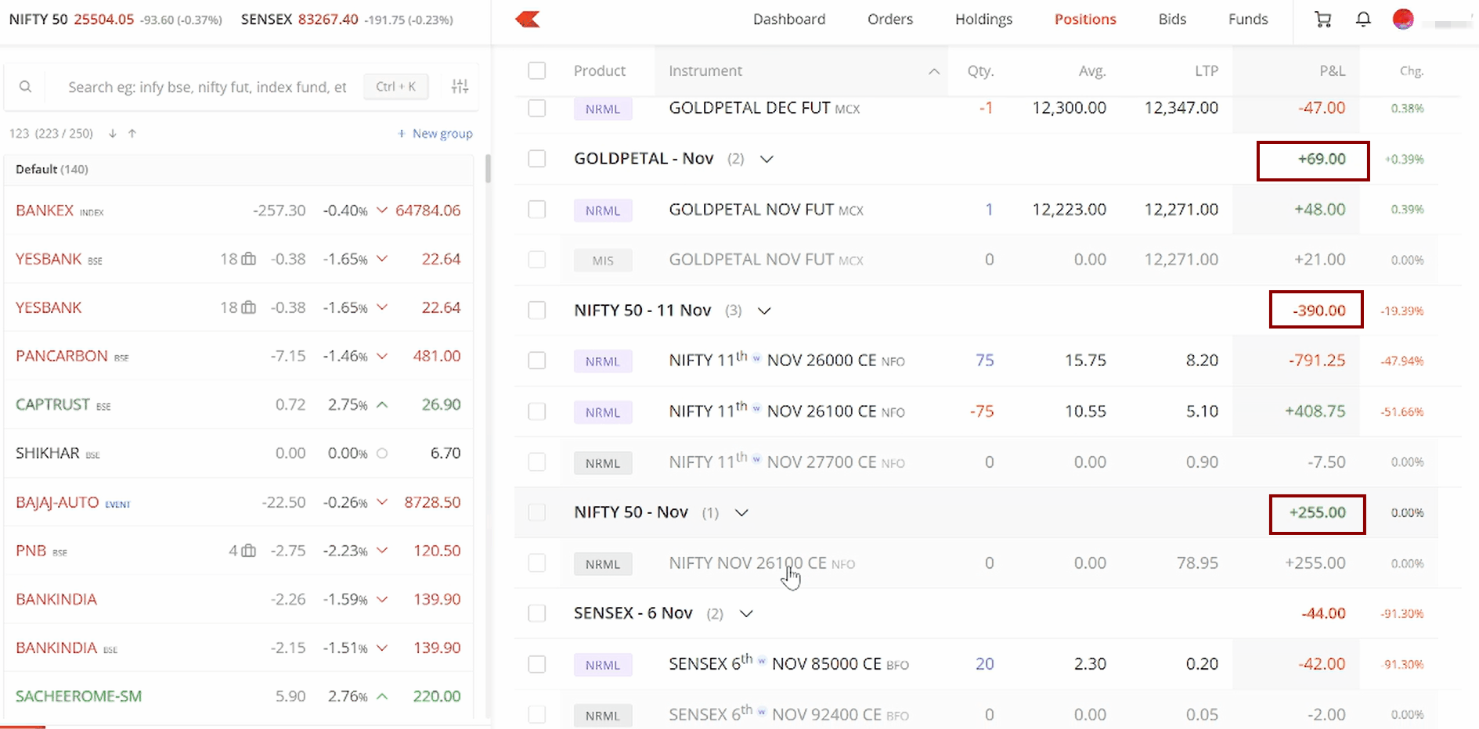Screen dimensions: 1479x729
Task: Collapse the GOLDPETAL - Nov group
Action: click(767, 159)
